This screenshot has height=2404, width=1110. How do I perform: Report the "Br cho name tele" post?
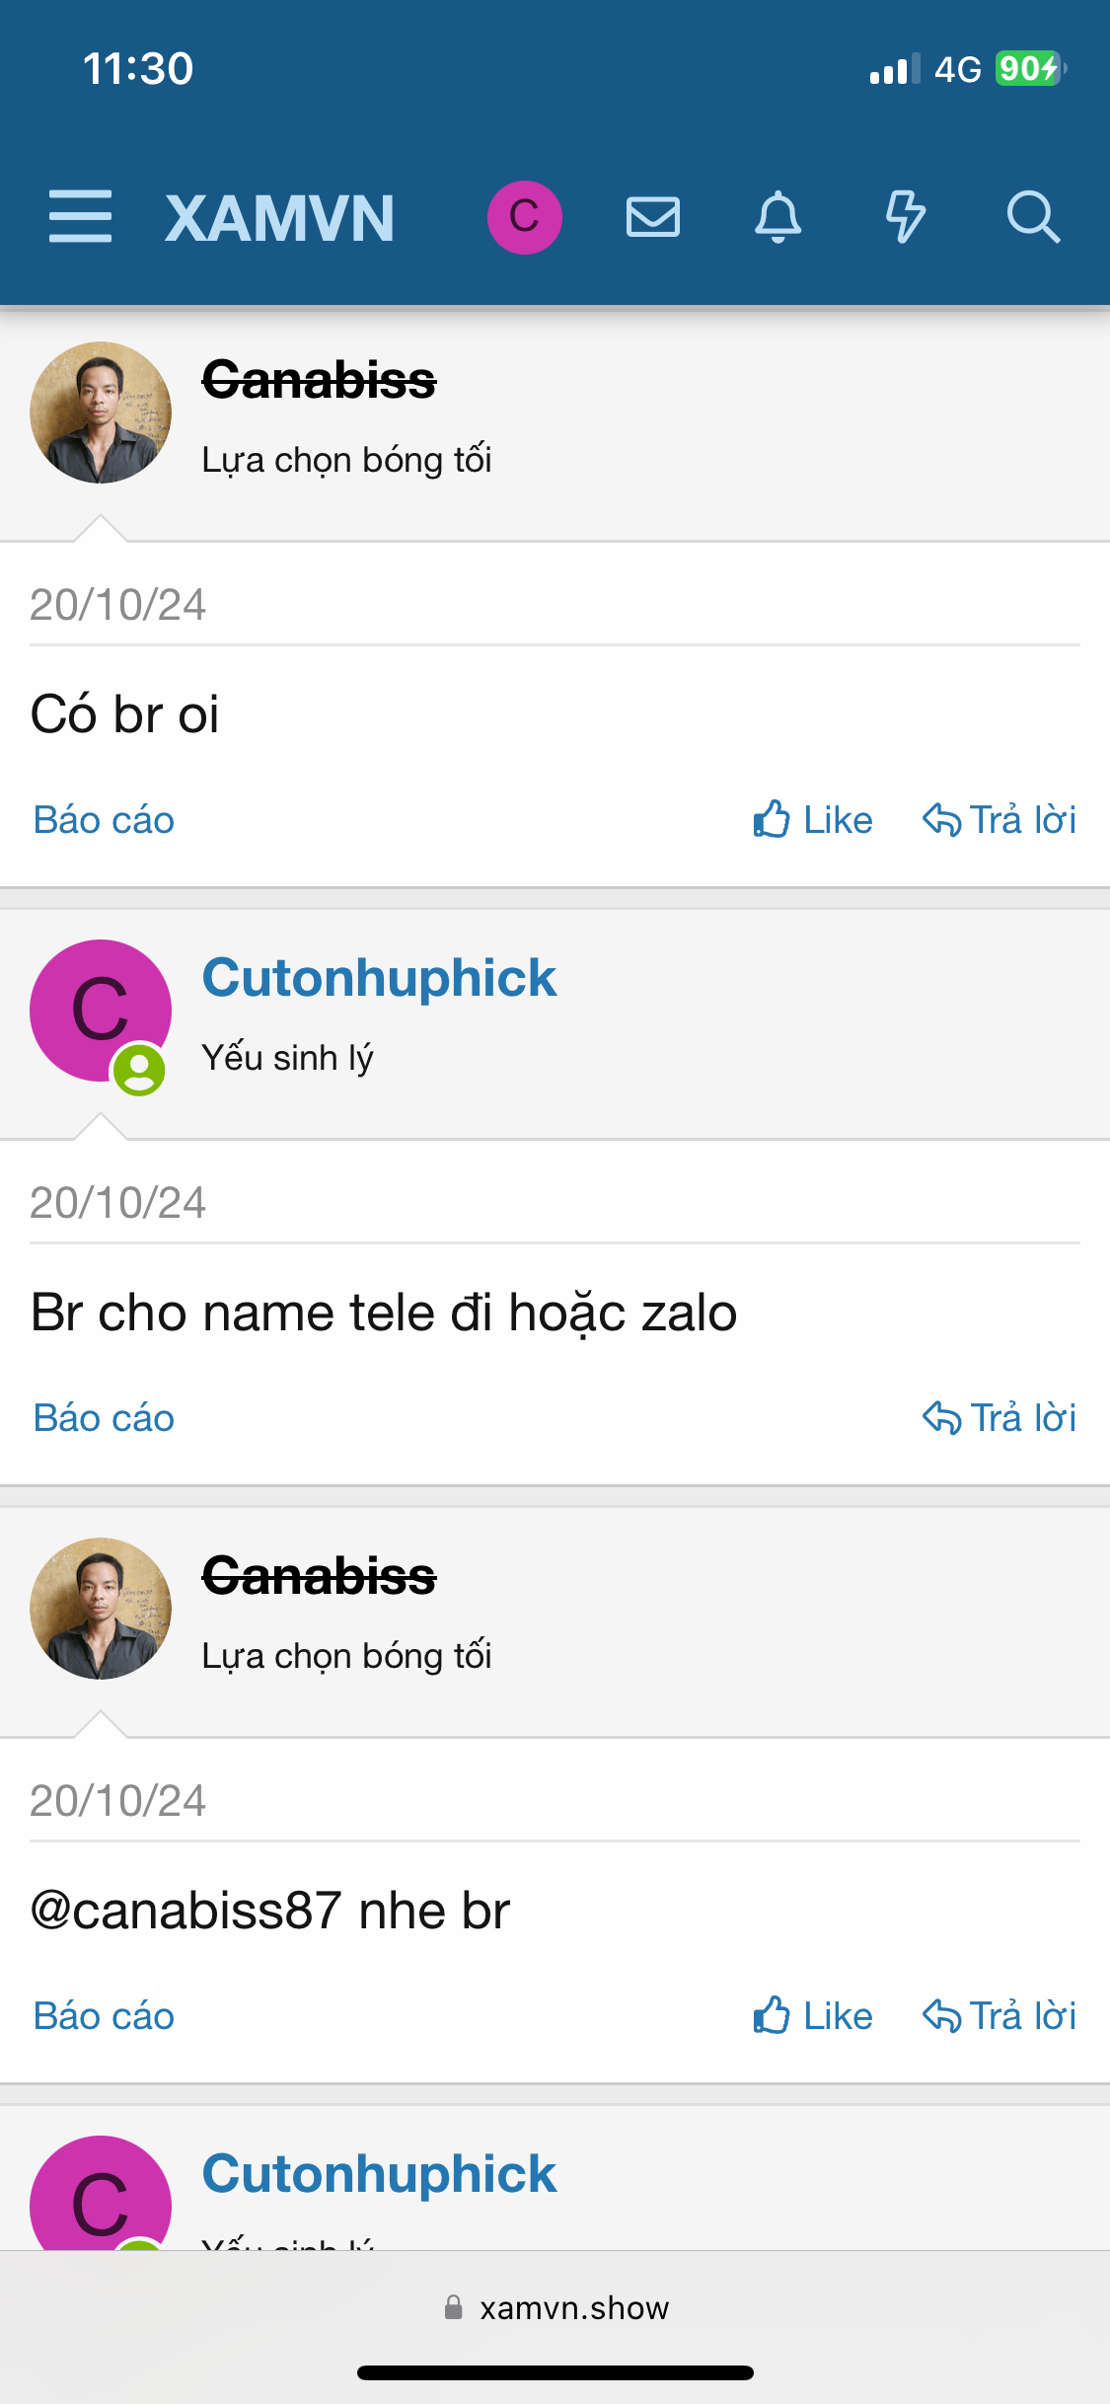(x=104, y=1418)
